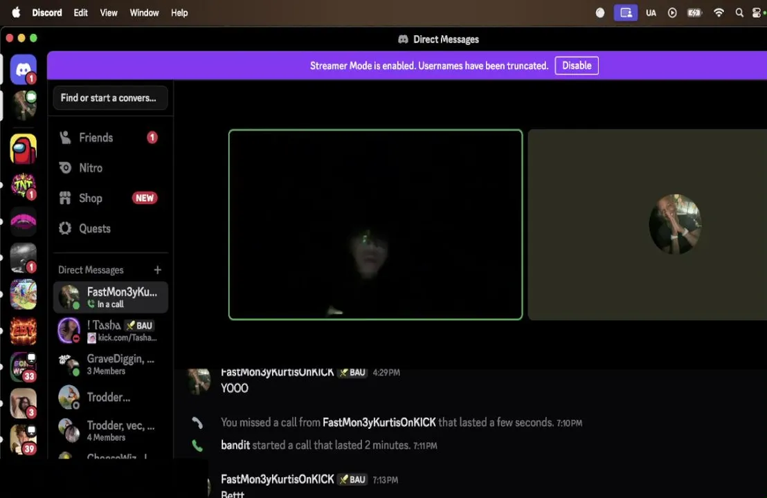The width and height of the screenshot is (767, 498).
Task: Open the server icon below Discord home
Action: tap(23, 106)
